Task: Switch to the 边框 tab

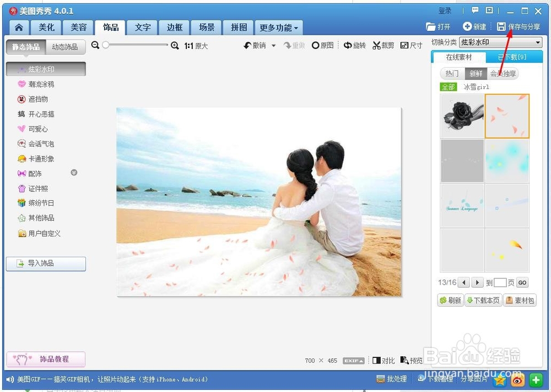Action: 175,27
